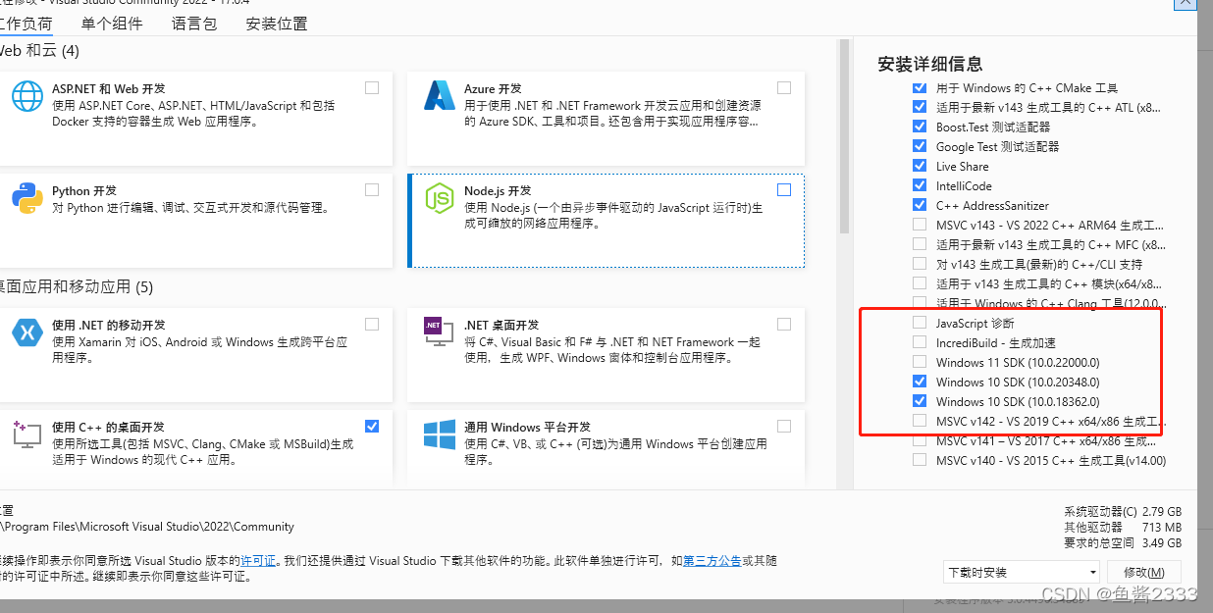Check MSVC v141 VS 2017 C++ build tools
The height and width of the screenshot is (613, 1213).
click(920, 440)
